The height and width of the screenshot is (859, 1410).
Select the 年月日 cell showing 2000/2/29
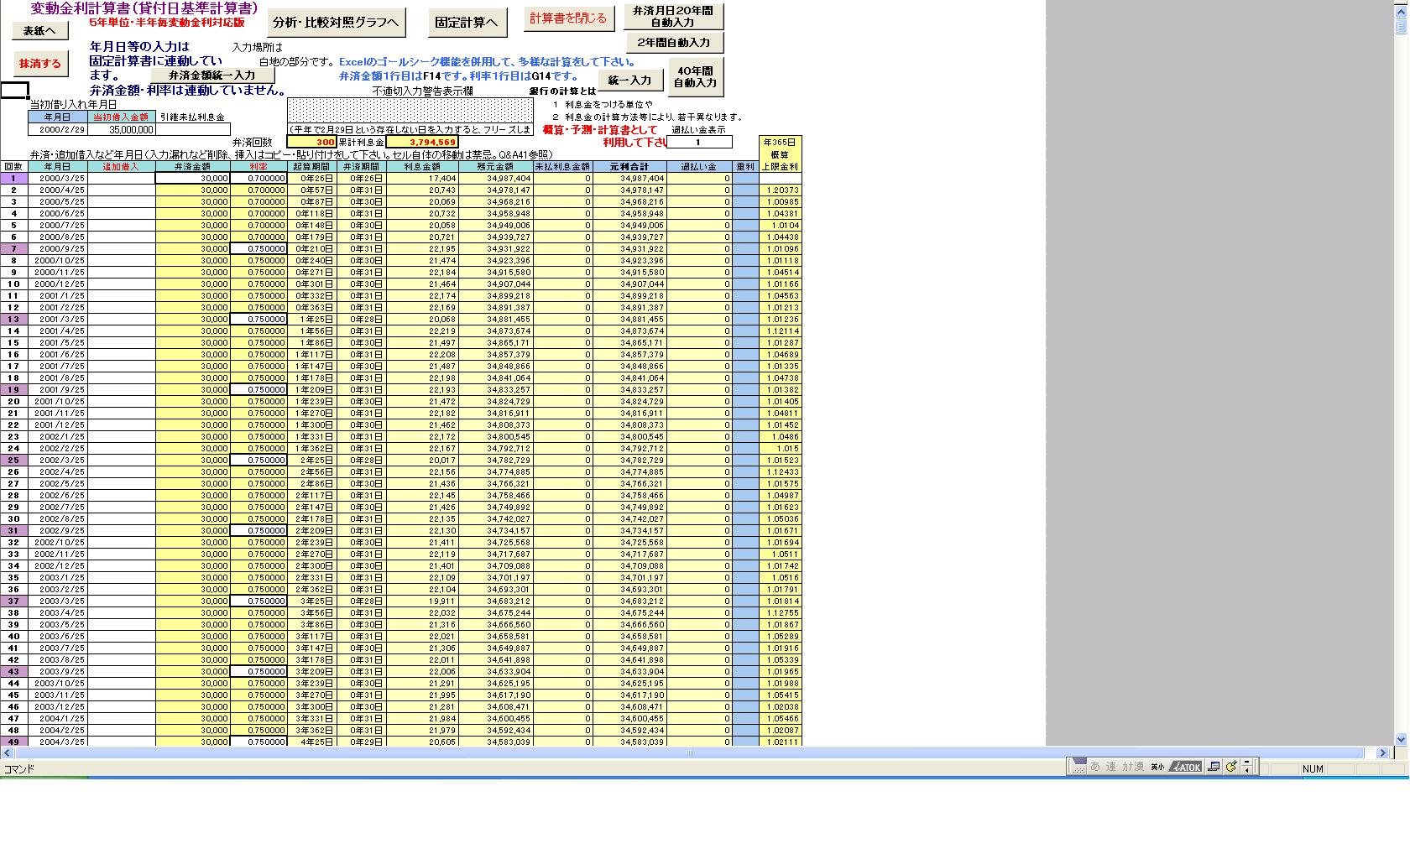[x=58, y=130]
